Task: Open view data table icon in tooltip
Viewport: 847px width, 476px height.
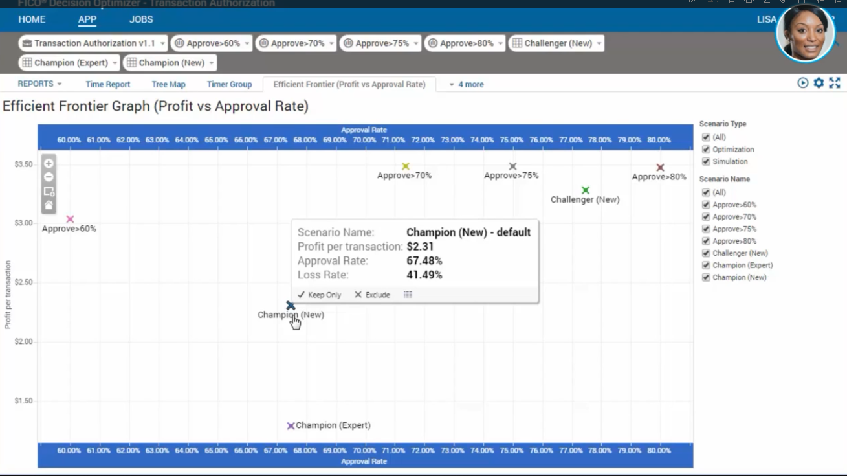Action: pyautogui.click(x=408, y=295)
